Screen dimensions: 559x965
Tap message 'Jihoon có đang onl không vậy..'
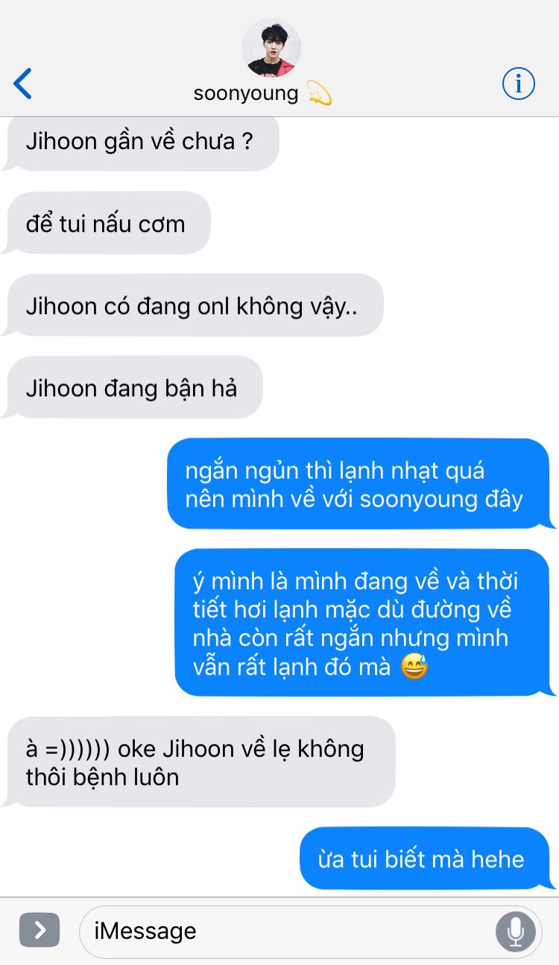point(192,305)
